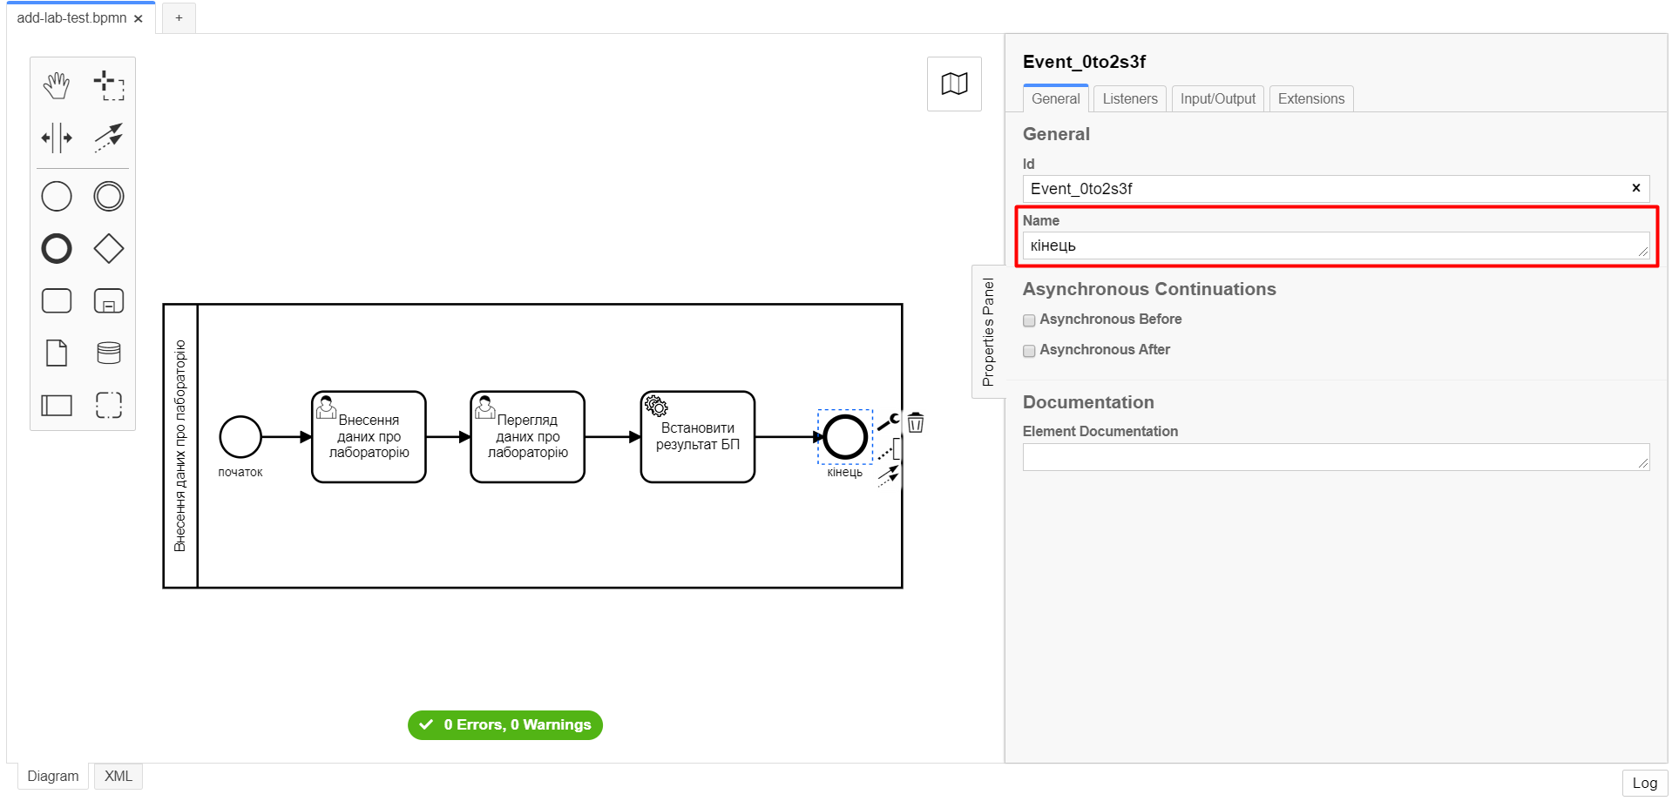This screenshot has height=801, width=1672.
Task: Click the wrench to change element type
Action: point(889,422)
